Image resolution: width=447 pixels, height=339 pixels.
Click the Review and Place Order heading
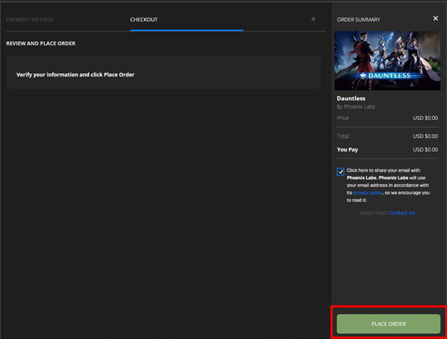pyautogui.click(x=41, y=43)
